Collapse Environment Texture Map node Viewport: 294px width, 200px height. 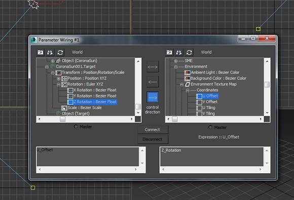click(181, 85)
